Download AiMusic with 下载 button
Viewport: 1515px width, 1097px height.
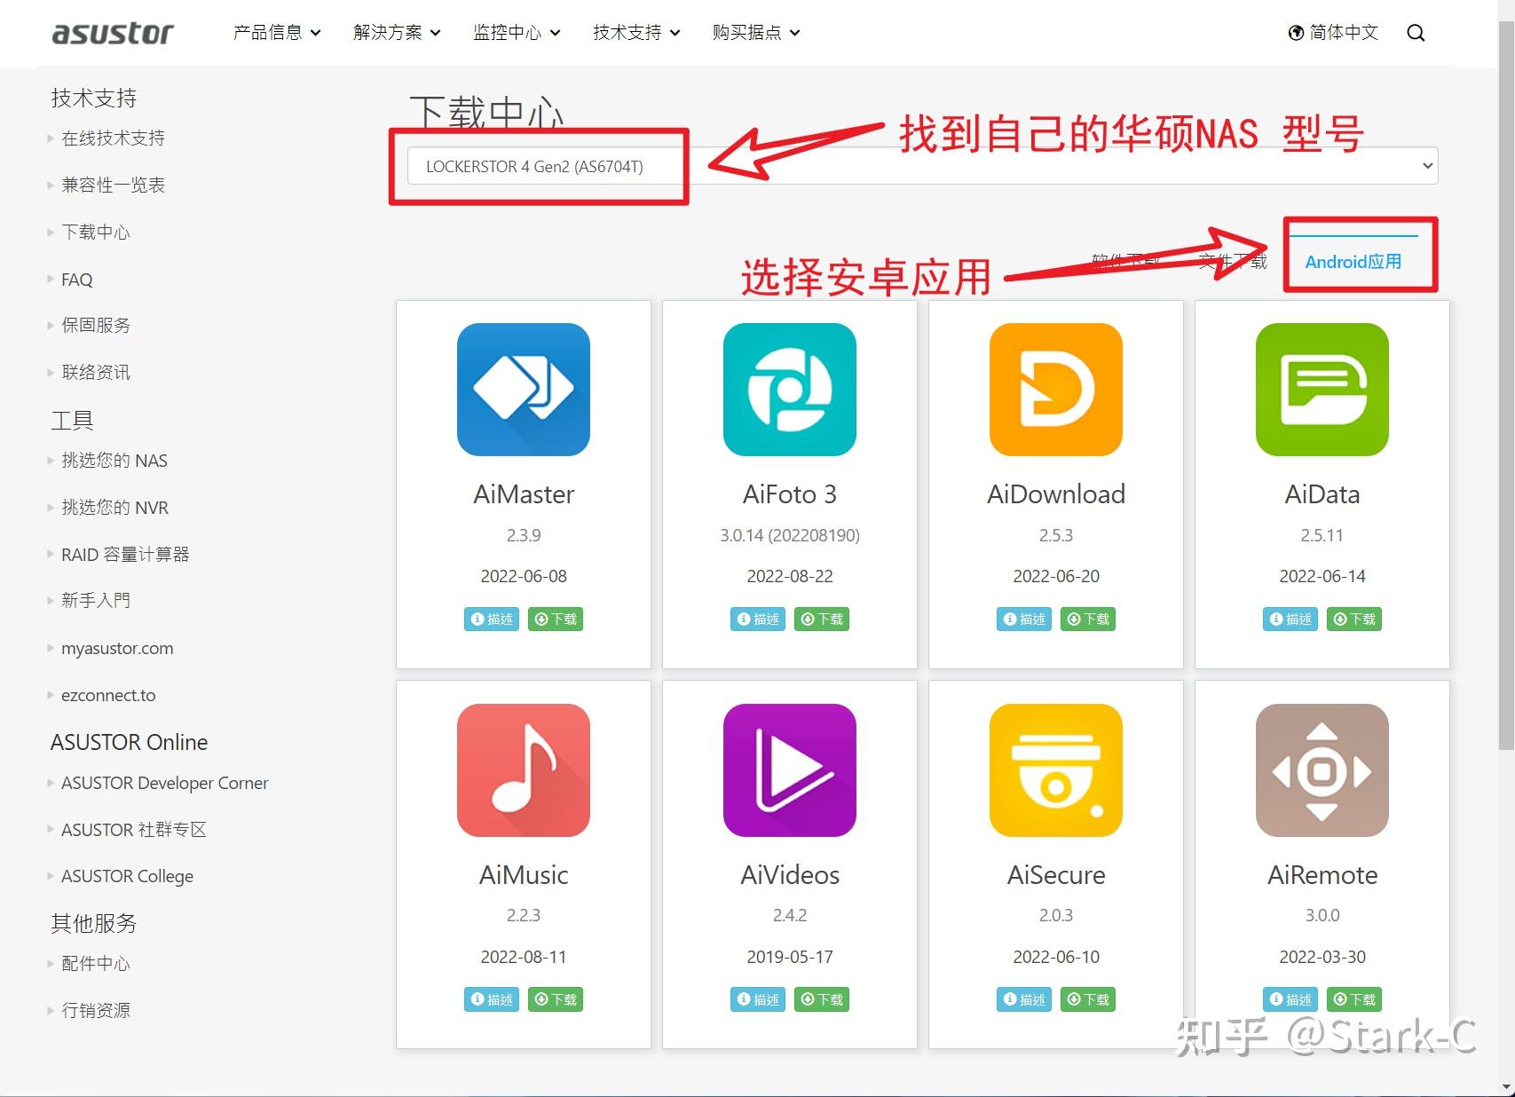(x=556, y=999)
